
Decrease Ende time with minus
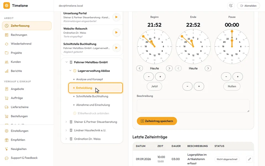point(187,86)
